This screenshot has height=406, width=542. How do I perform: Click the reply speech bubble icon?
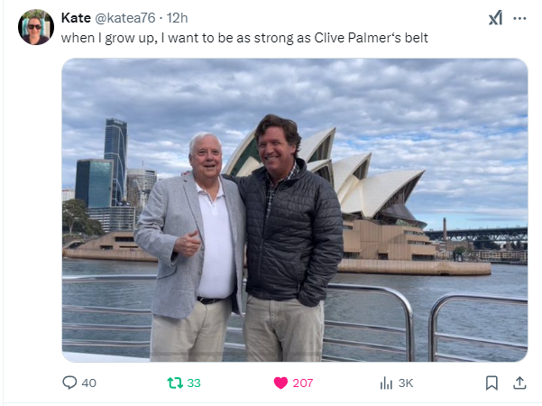[69, 383]
